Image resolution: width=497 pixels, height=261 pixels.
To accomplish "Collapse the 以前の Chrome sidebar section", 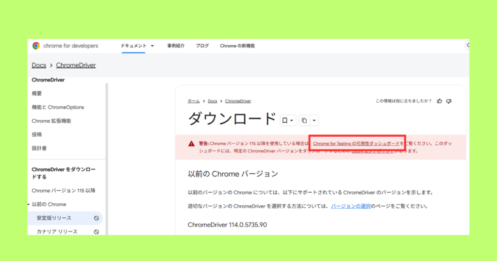I will click(x=29, y=205).
